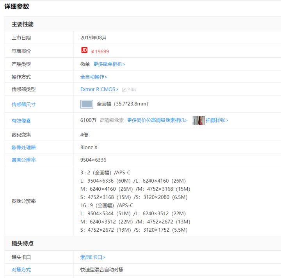
Task: Open 更多同价位高清级像素相机 link
Action: click(x=157, y=120)
